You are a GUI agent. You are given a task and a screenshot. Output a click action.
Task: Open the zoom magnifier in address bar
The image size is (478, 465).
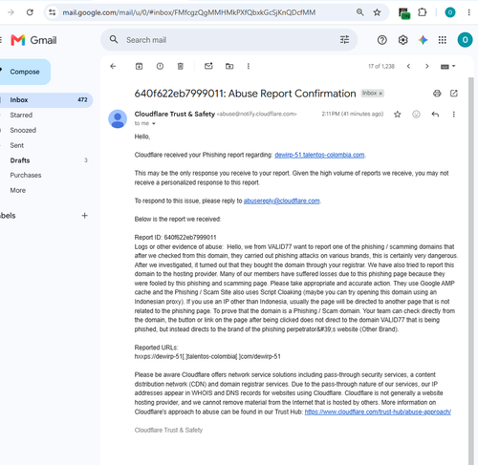pos(360,12)
